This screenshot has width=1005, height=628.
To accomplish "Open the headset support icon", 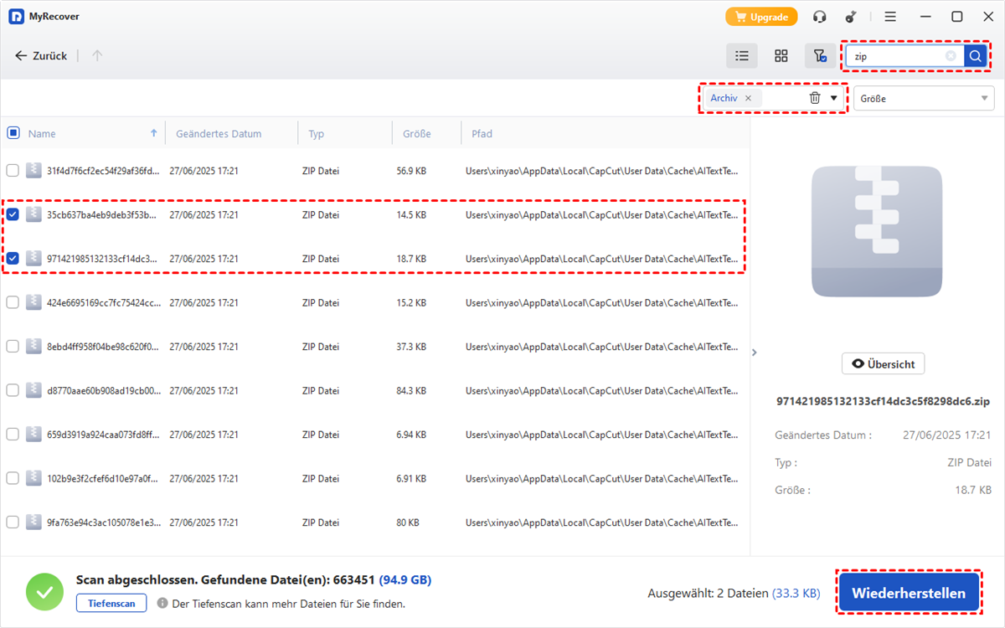I will coord(820,17).
